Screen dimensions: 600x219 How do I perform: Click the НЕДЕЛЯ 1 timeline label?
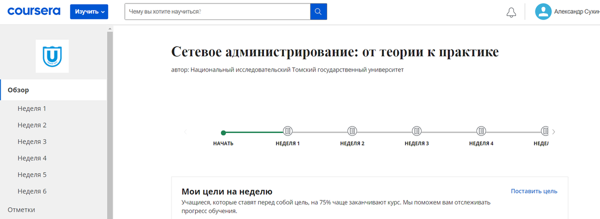(287, 143)
